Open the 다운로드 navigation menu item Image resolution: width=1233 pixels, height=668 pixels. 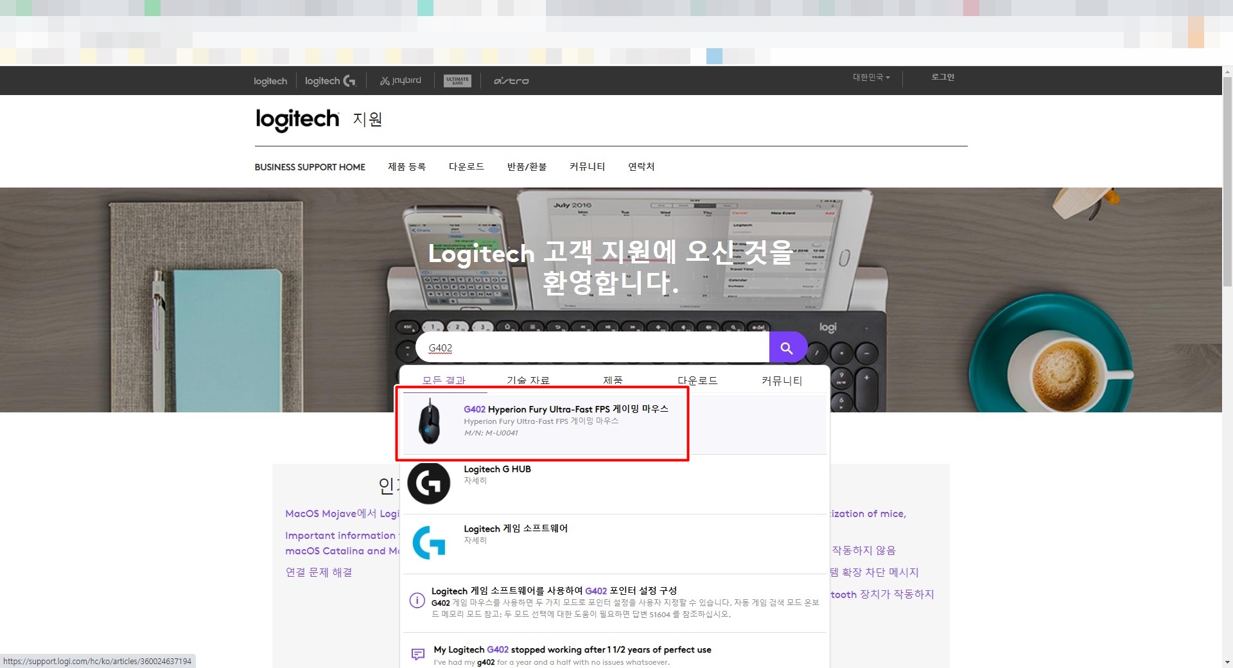pyautogui.click(x=466, y=167)
